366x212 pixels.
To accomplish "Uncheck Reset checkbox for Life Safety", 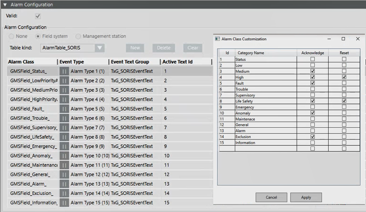I will [344, 101].
